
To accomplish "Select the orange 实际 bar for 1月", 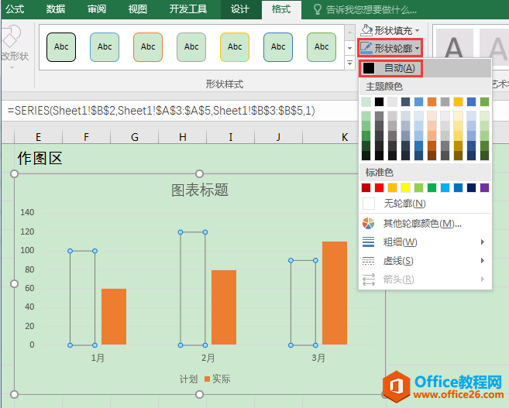I will (114, 317).
